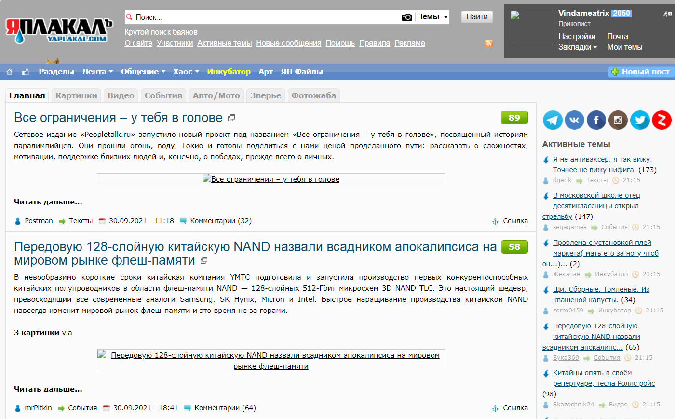This screenshot has height=419, width=675.
Task: Open Мои темы link
Action: 625,47
